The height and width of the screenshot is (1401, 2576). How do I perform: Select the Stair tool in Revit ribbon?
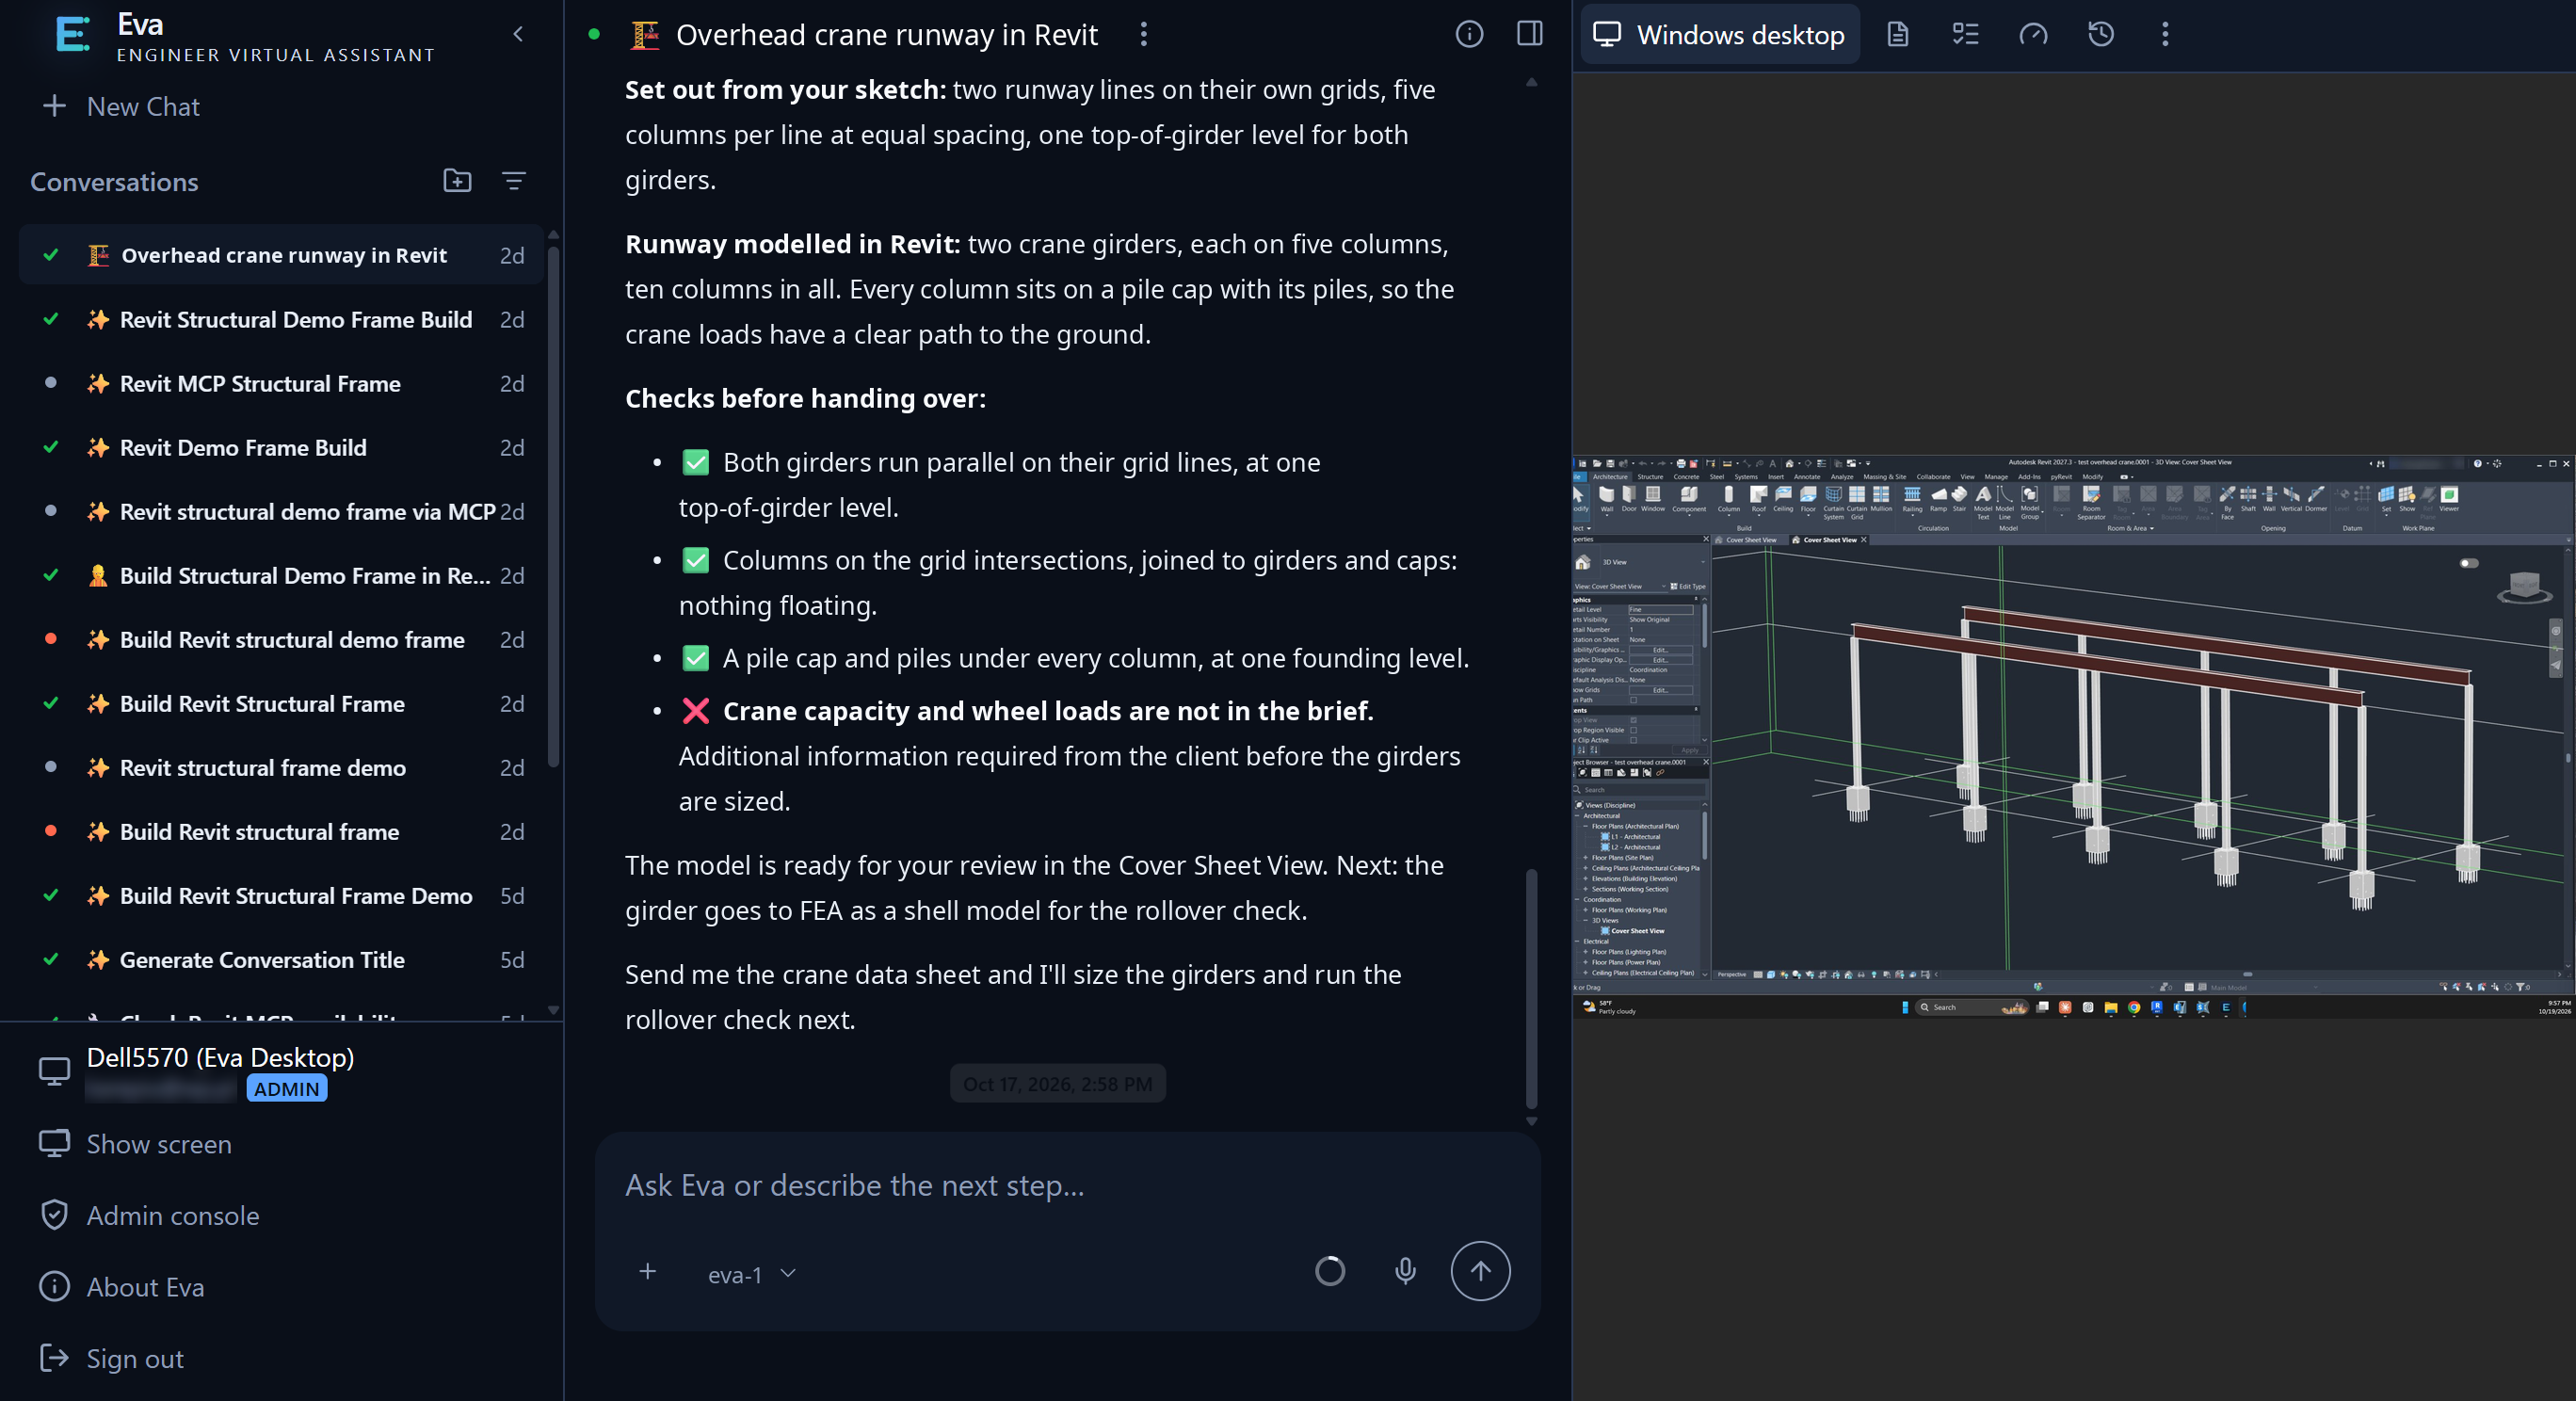pos(1959,499)
